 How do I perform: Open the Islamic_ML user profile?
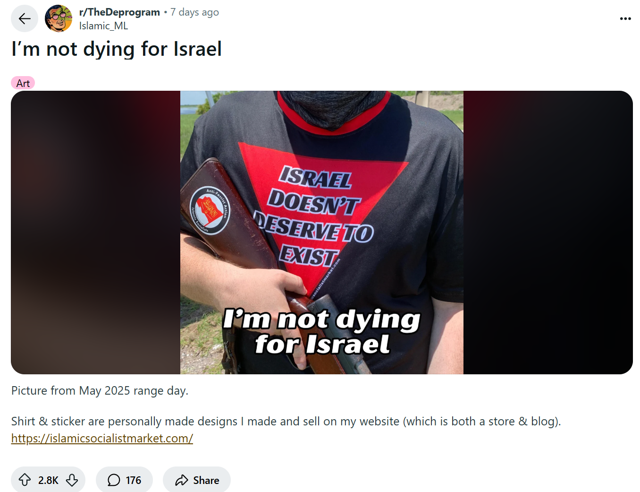103,26
